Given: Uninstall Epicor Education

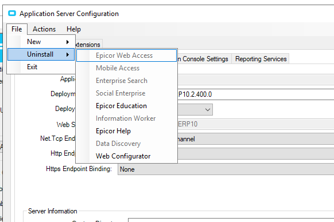Looking at the screenshot, I should [x=126, y=106].
